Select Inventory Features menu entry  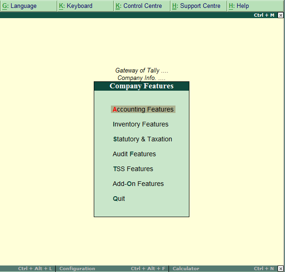[x=141, y=124]
